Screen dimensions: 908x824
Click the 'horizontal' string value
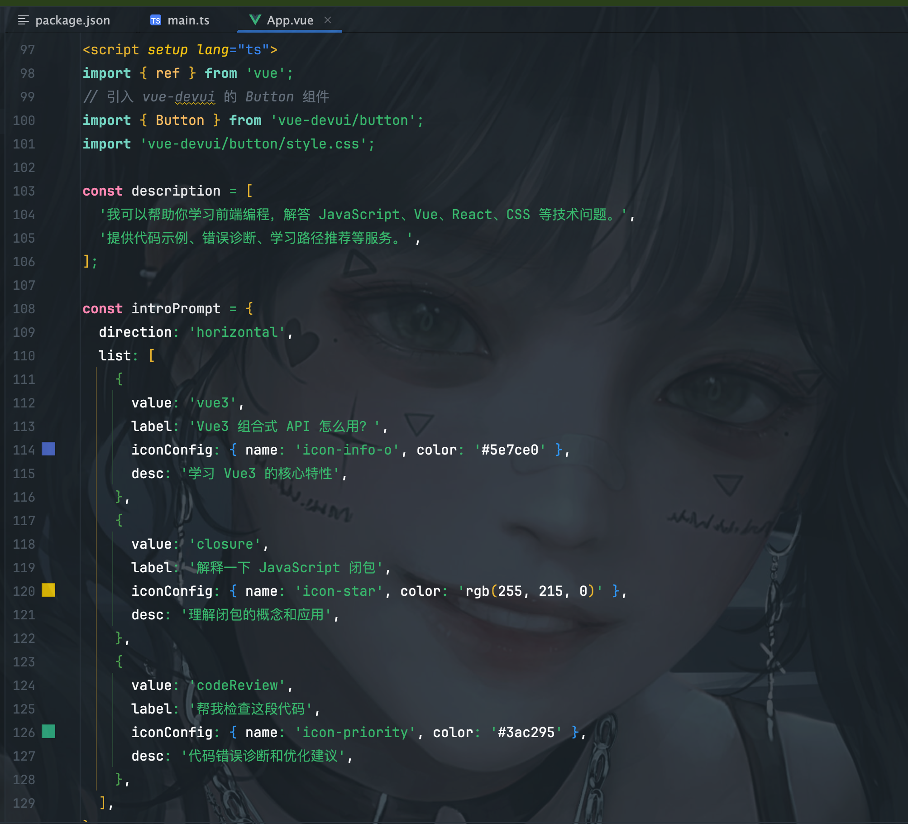click(x=237, y=332)
